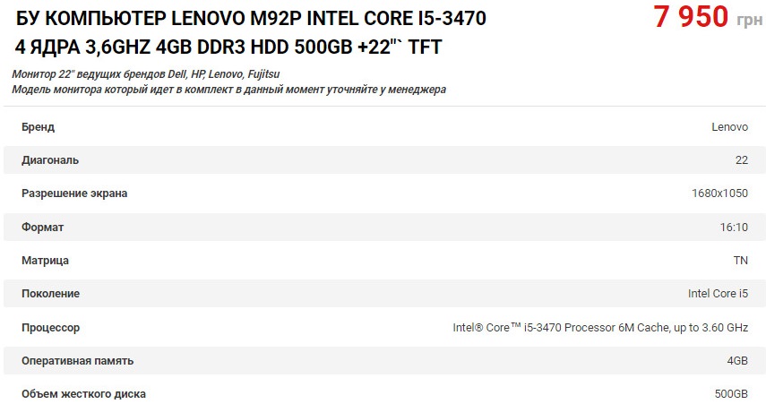This screenshot has width=766, height=404.
Task: Select the Поколение row label
Action: click(50, 294)
